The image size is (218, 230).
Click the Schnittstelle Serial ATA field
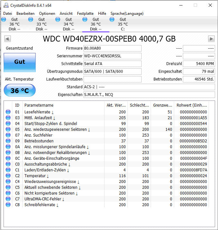113,64
